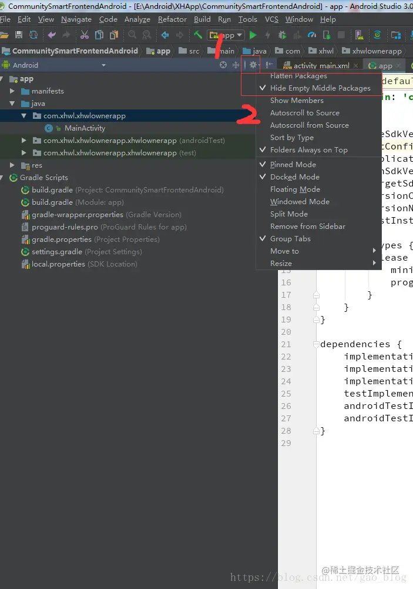Click the Forward navigation arrow

point(180,35)
